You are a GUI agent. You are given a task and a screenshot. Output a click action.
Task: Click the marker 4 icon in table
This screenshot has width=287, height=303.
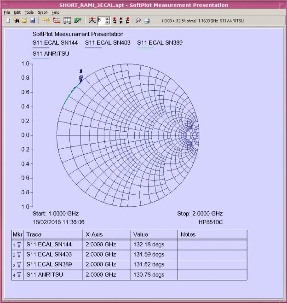[19, 275]
